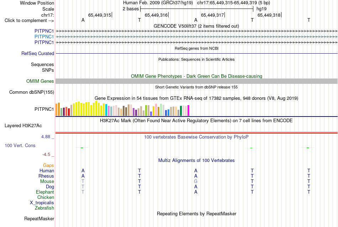Click the Common dbSNP(155) label
This screenshot has width=338, height=227.
(31, 92)
